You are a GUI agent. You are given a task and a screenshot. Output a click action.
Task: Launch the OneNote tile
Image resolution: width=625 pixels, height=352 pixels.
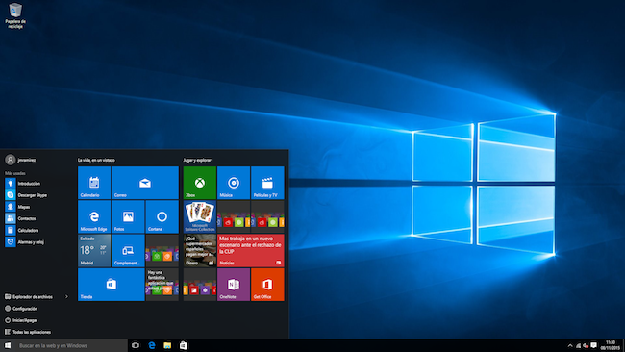(234, 285)
